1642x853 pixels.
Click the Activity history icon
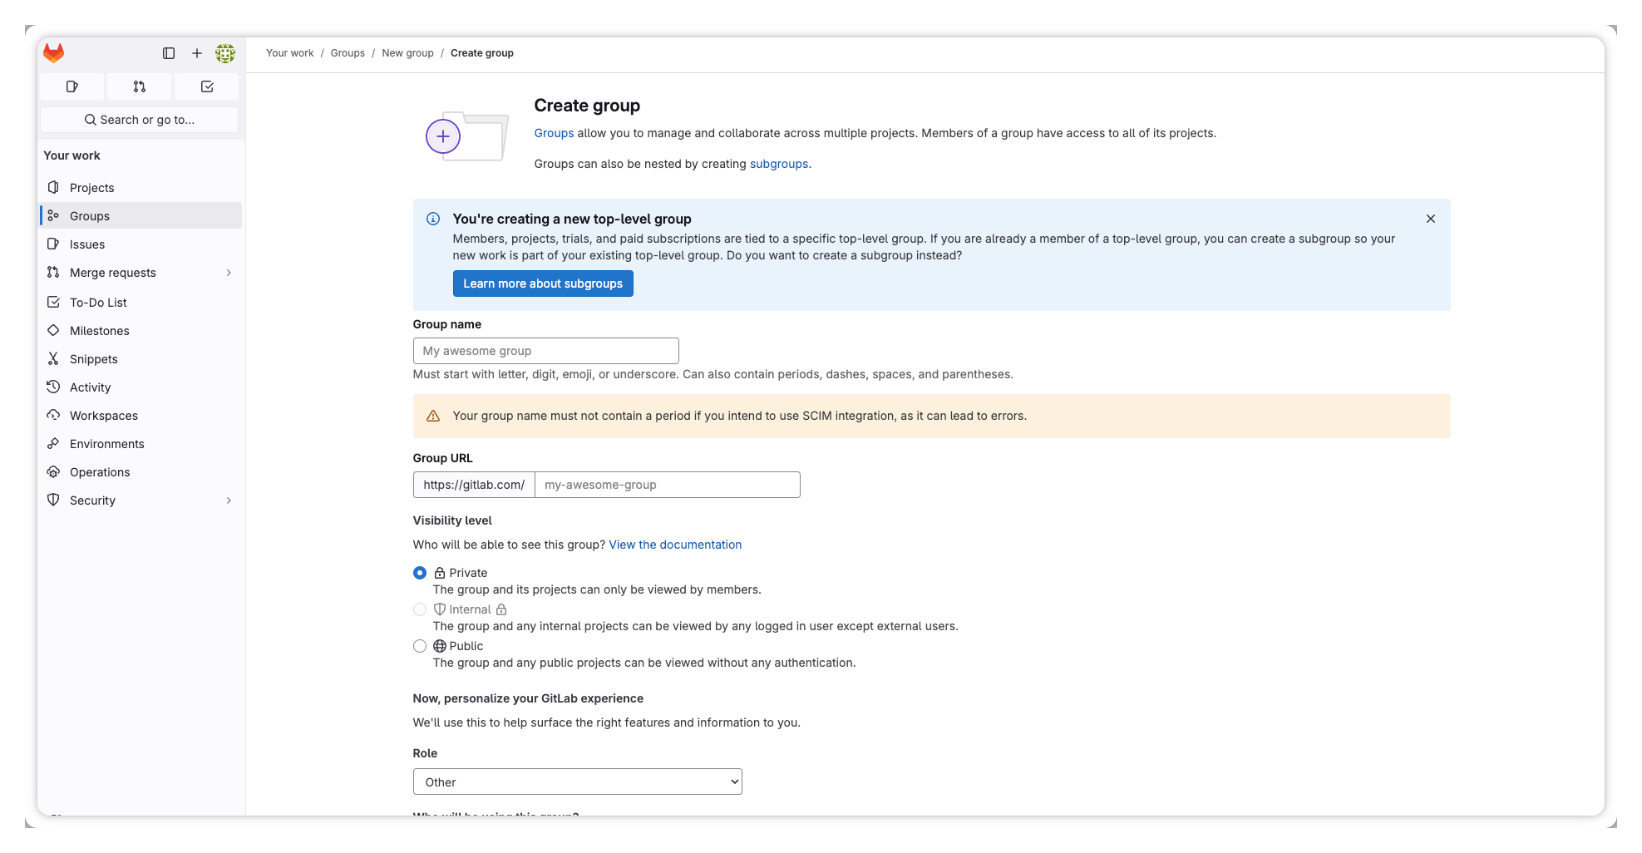53,387
